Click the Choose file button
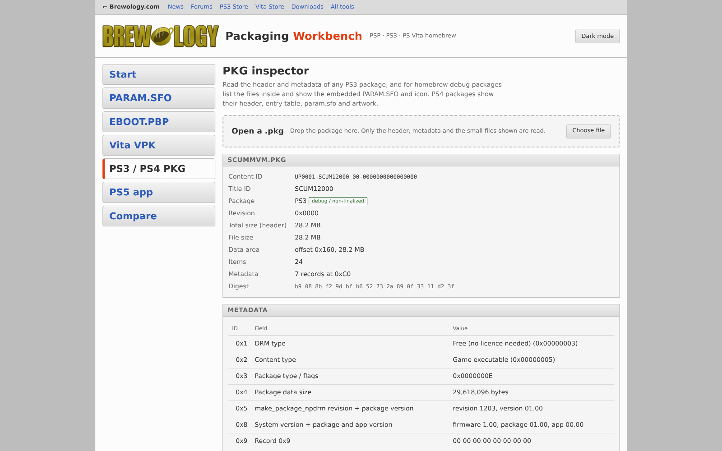The height and width of the screenshot is (451, 722). point(588,131)
